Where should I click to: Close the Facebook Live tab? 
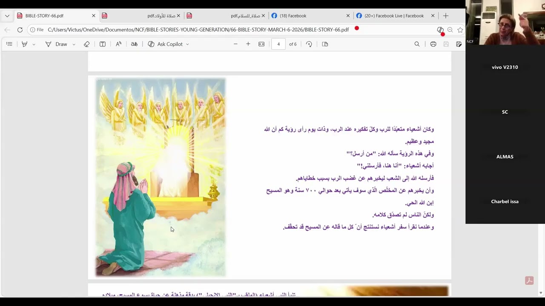click(433, 16)
